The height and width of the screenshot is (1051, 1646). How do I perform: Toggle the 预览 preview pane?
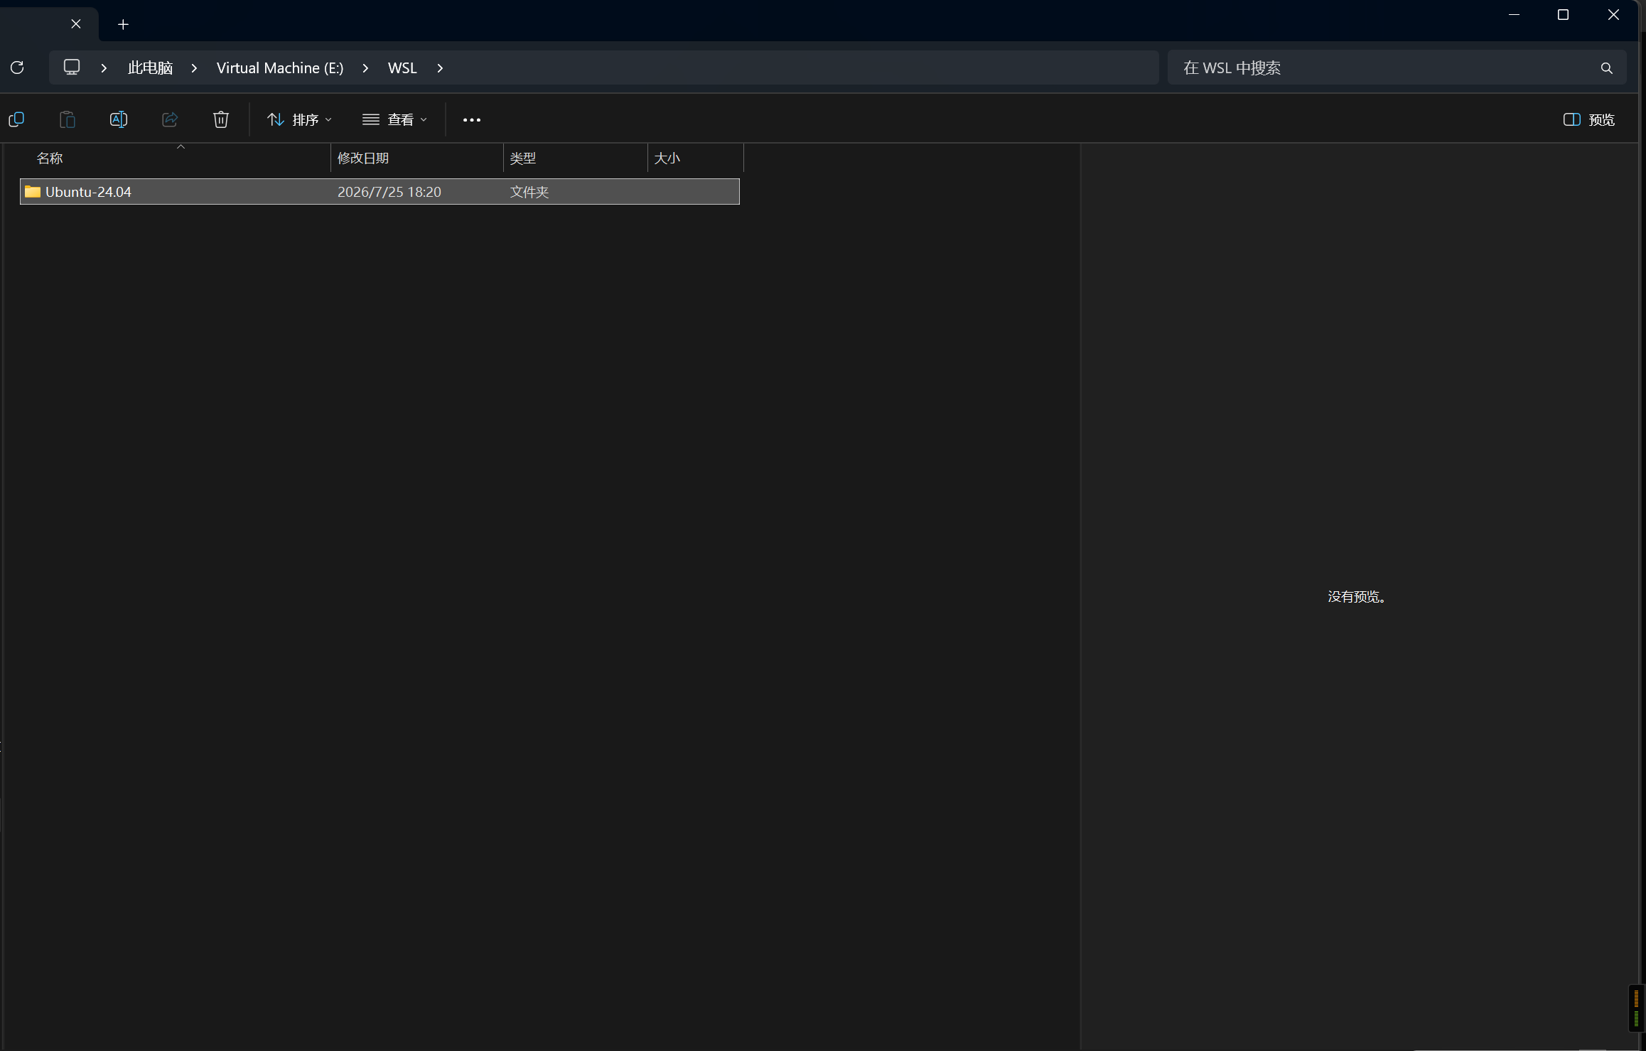[1589, 119]
